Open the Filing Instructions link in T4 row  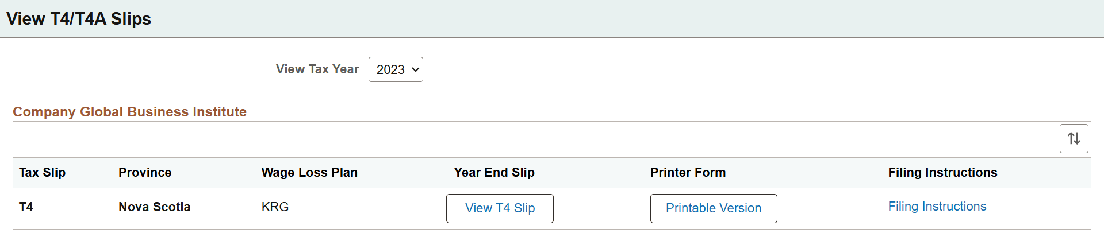[x=937, y=207]
